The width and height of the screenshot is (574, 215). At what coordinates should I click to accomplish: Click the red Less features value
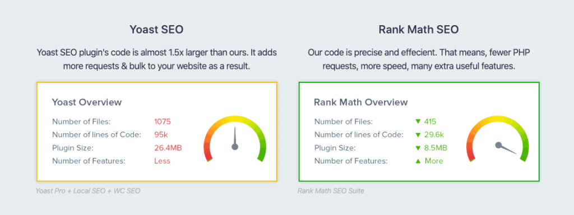pos(162,161)
